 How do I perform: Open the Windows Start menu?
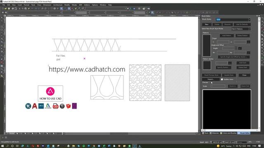click(2, 146)
